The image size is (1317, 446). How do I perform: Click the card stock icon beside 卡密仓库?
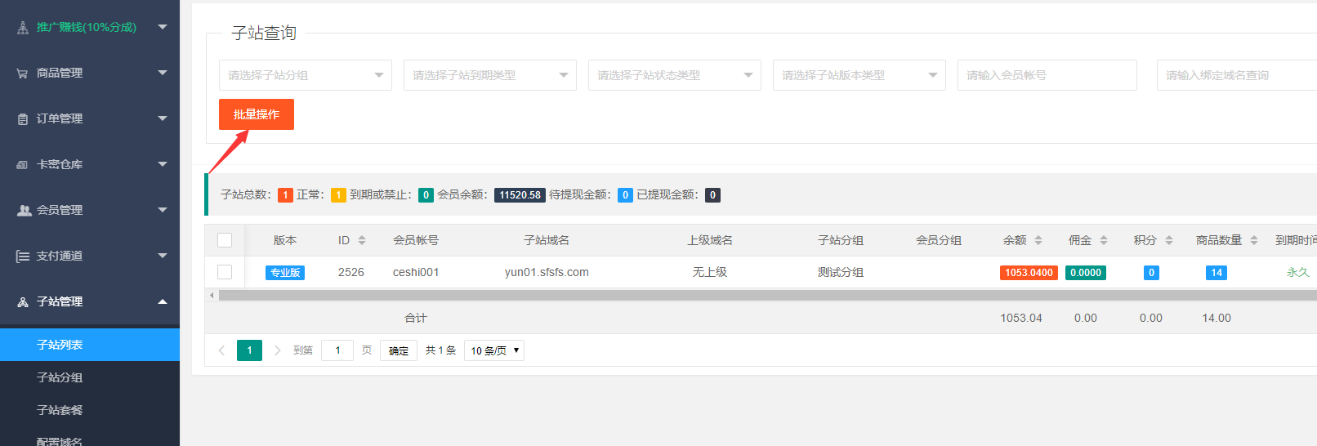(23, 165)
